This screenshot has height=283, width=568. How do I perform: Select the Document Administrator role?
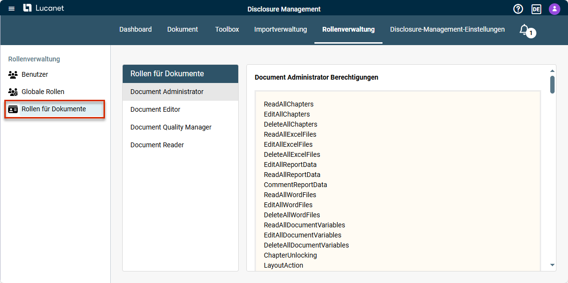[x=180, y=92]
